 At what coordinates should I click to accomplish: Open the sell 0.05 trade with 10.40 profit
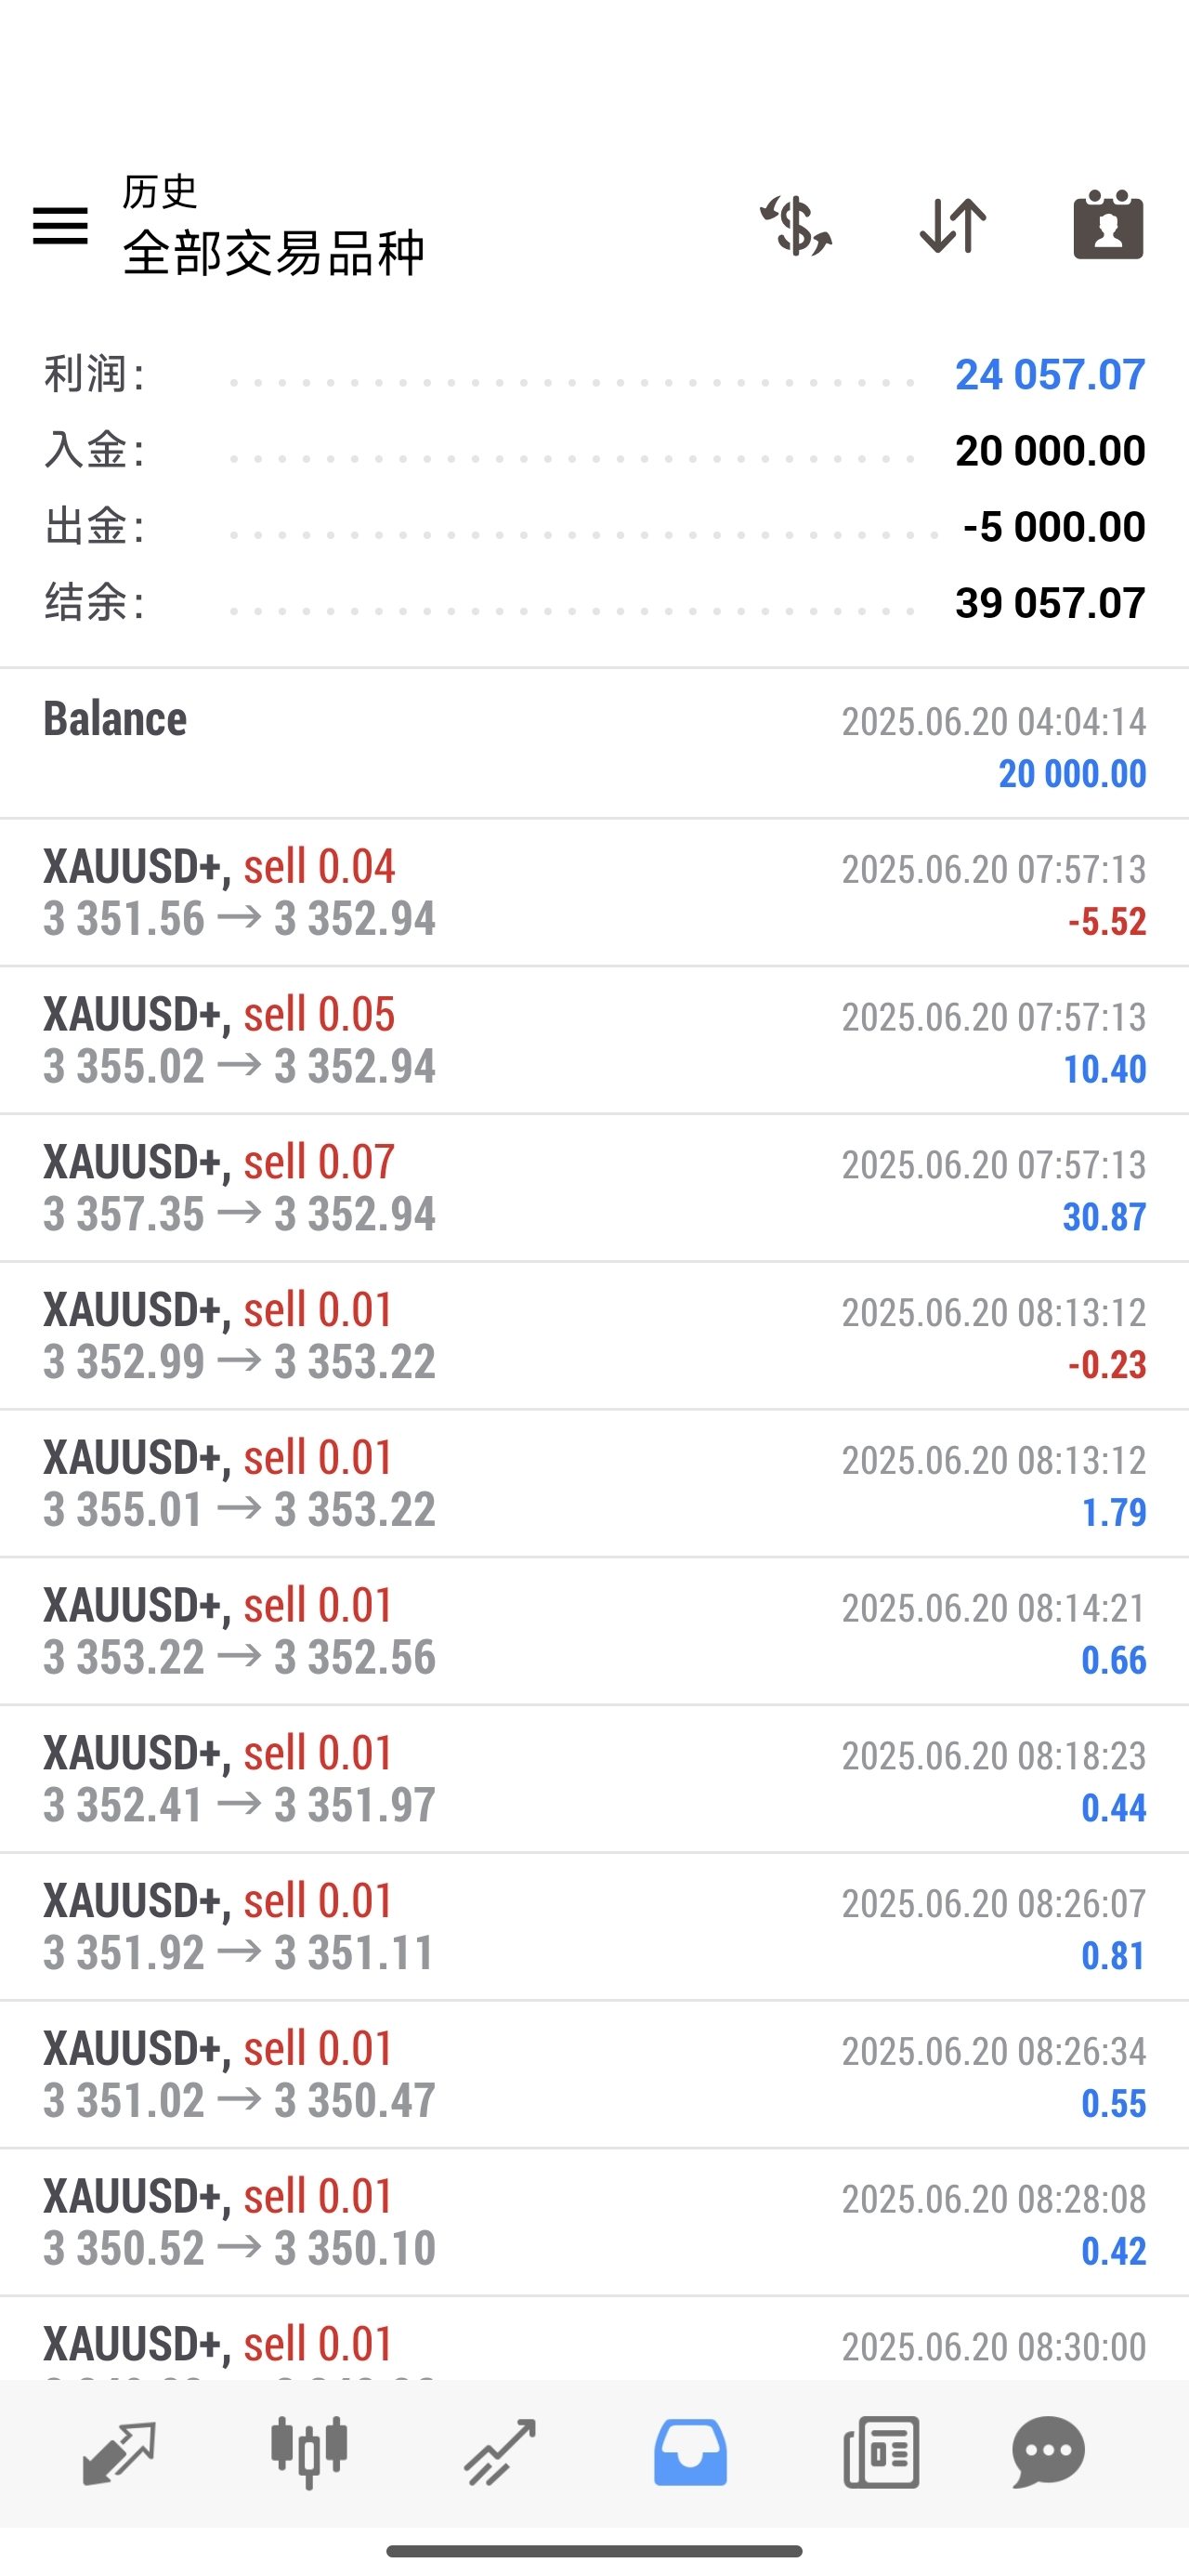(594, 1040)
